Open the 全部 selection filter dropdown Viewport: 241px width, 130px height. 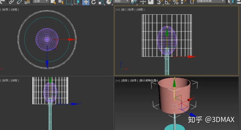[41, 1]
